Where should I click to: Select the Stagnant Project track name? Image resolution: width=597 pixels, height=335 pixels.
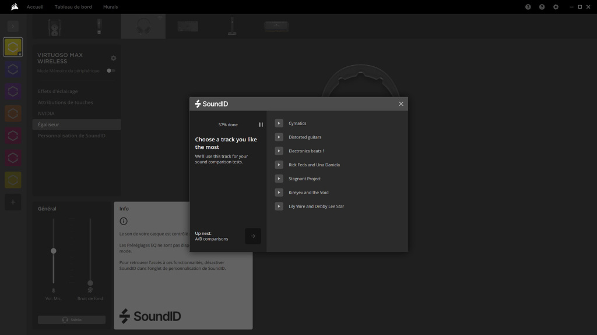(x=304, y=179)
